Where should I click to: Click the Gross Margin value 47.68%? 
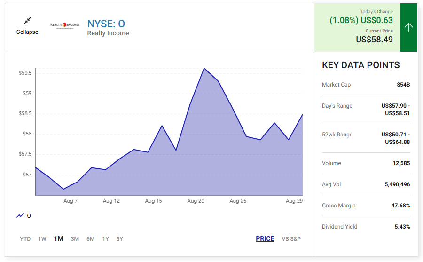400,206
